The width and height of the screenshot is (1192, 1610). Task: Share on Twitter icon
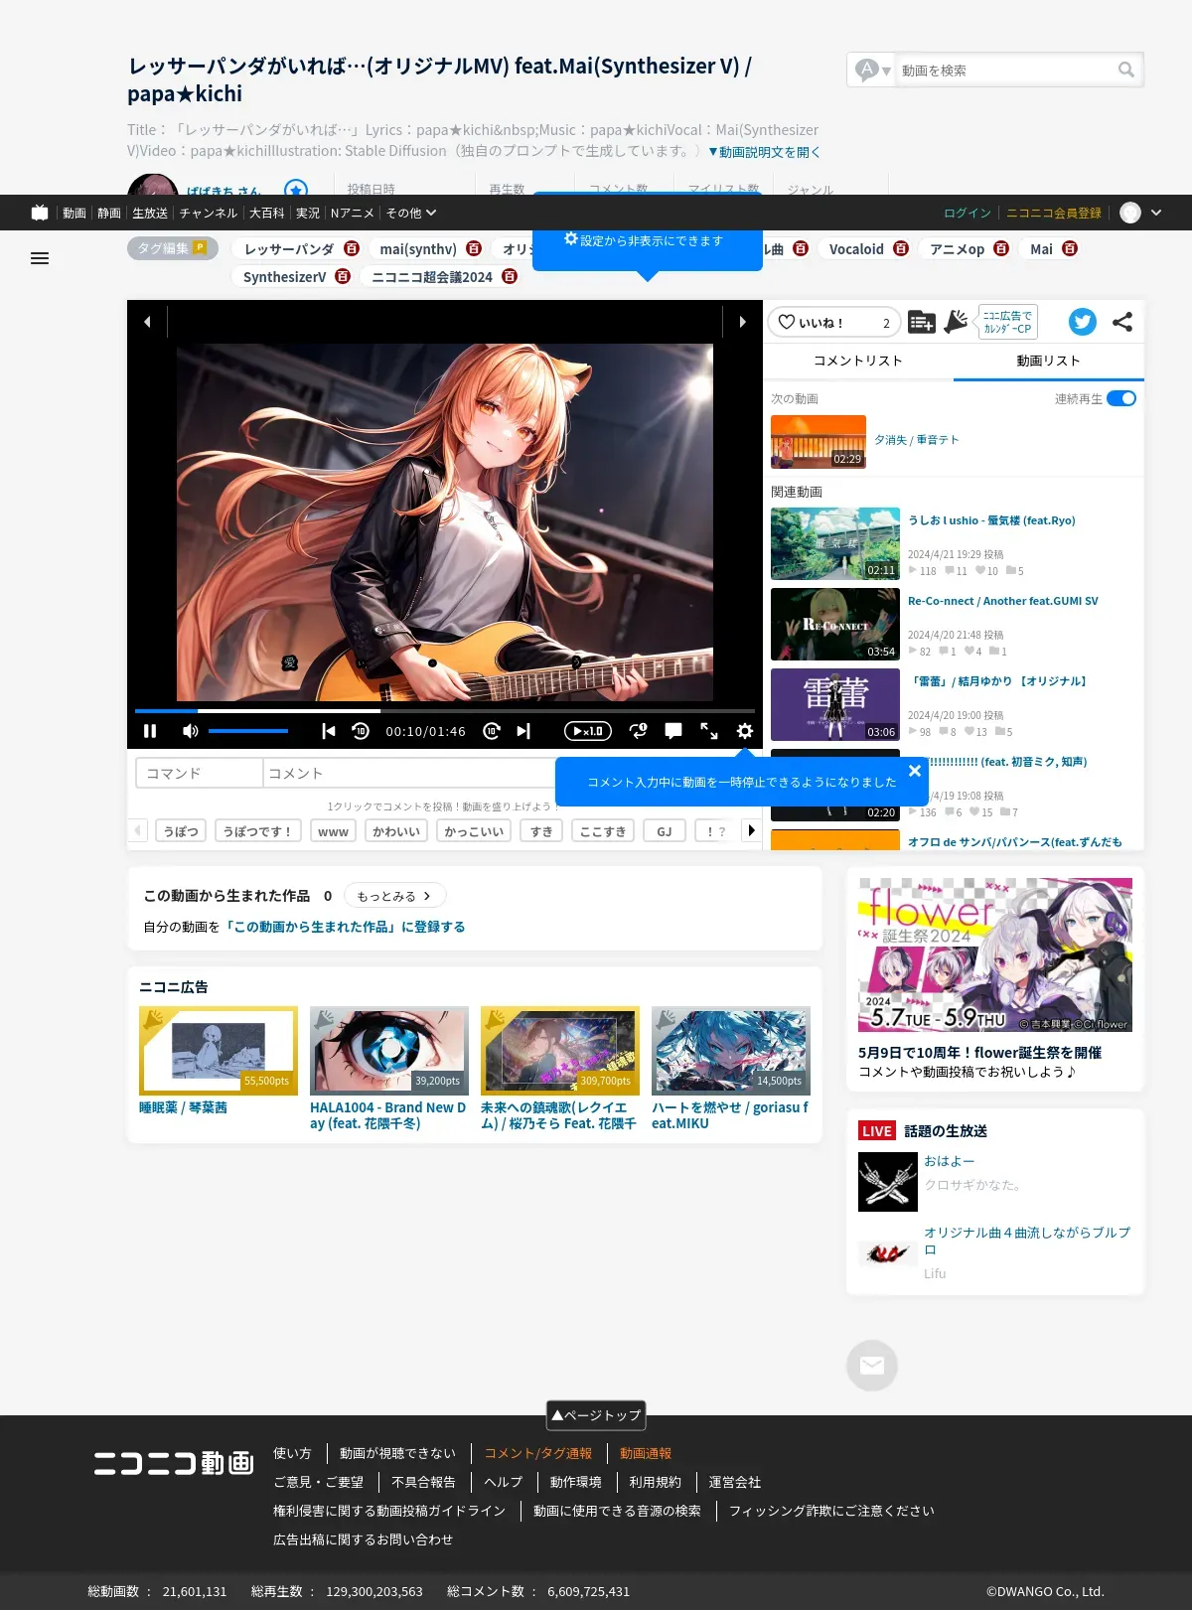[x=1083, y=322]
